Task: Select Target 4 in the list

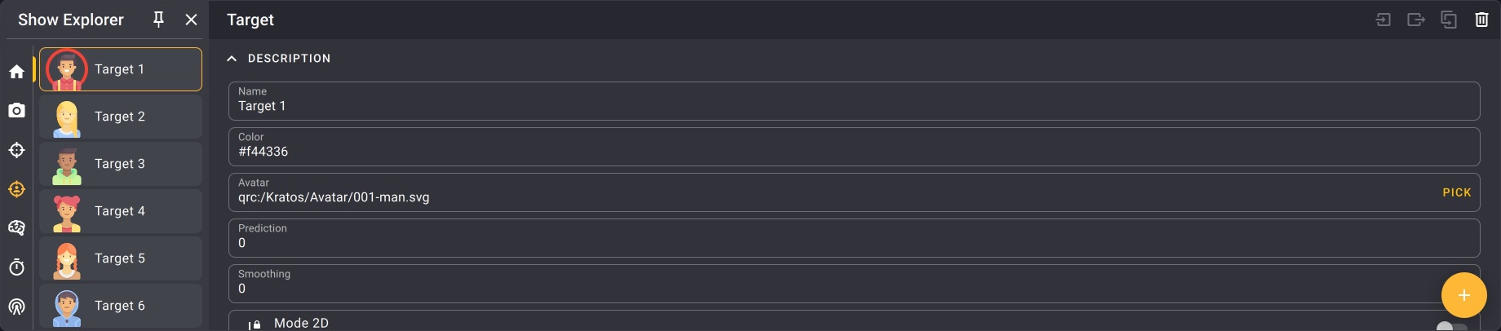Action: tap(121, 211)
